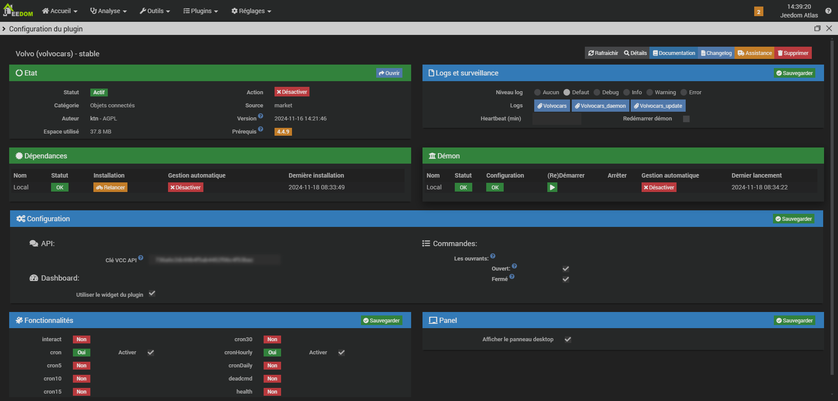The width and height of the screenshot is (838, 401).
Task: Click the Heartbeat (min) input field
Action: coord(557,119)
